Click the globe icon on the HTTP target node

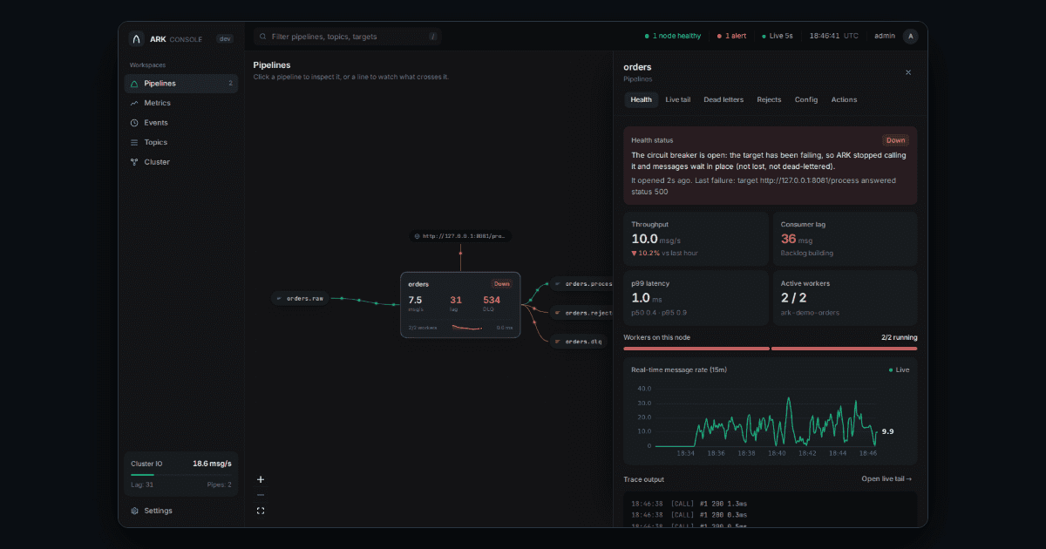tap(418, 236)
